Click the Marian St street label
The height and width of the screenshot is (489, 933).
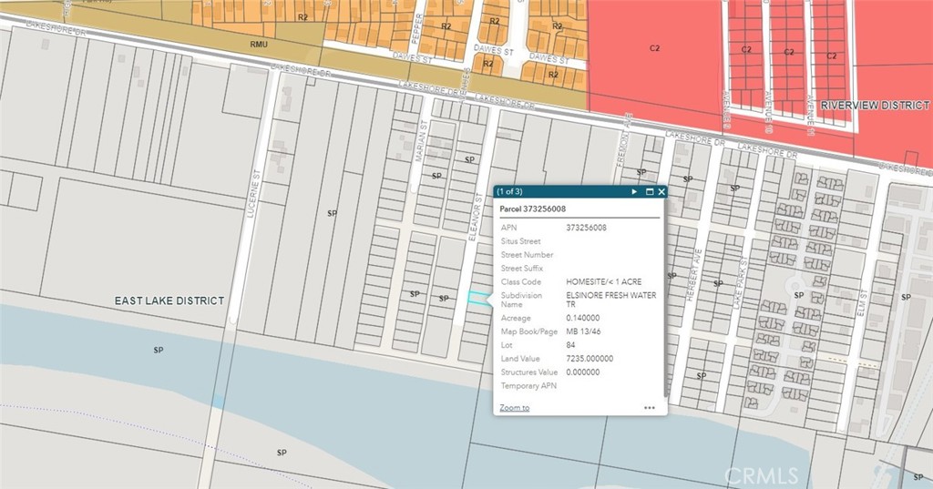[421, 145]
